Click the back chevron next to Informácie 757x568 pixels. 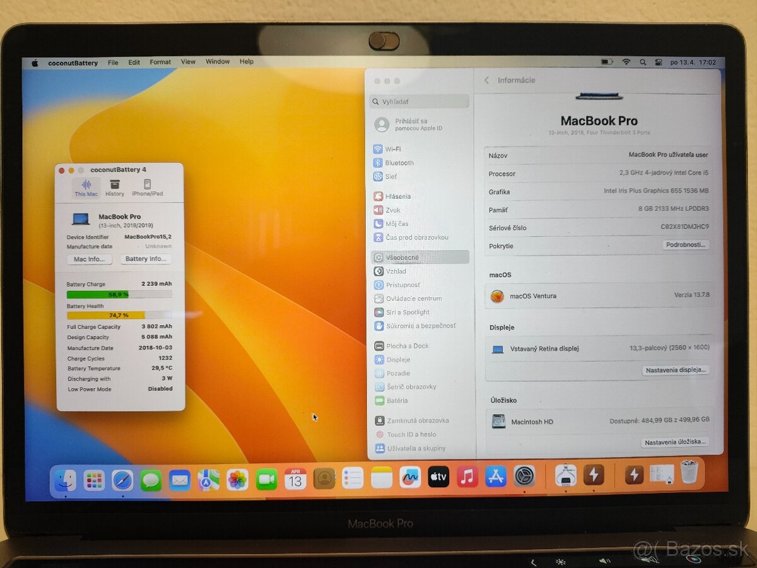coord(486,80)
